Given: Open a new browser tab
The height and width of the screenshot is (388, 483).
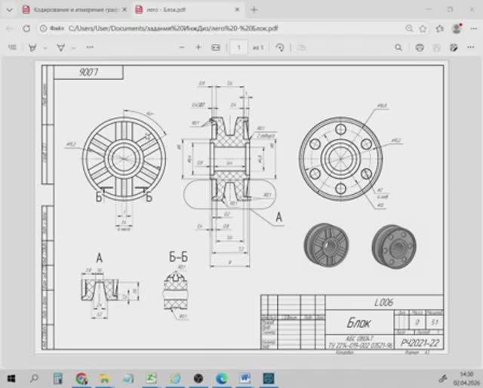Looking at the screenshot, I should [254, 10].
